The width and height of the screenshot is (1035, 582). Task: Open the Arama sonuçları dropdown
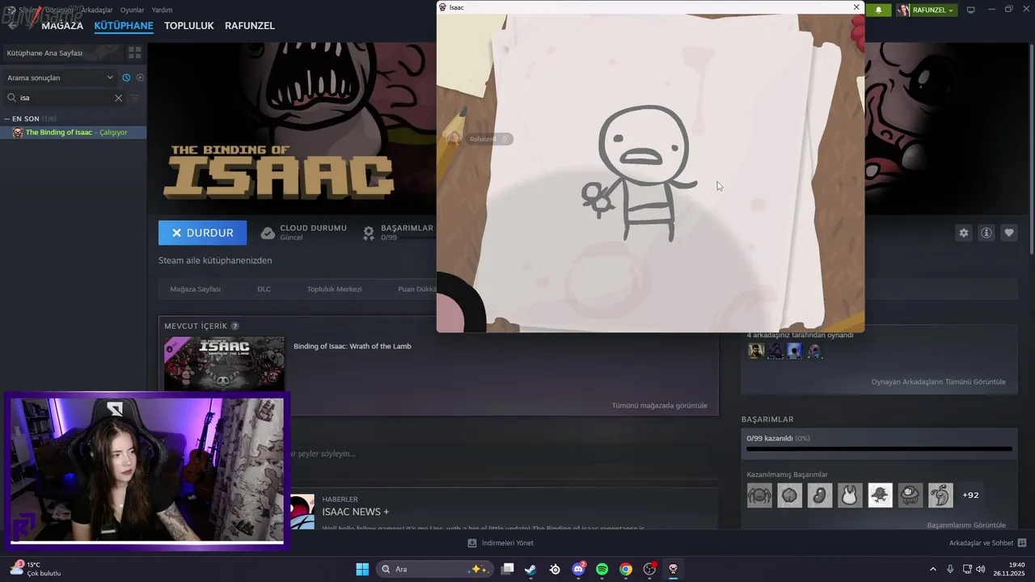click(x=60, y=78)
